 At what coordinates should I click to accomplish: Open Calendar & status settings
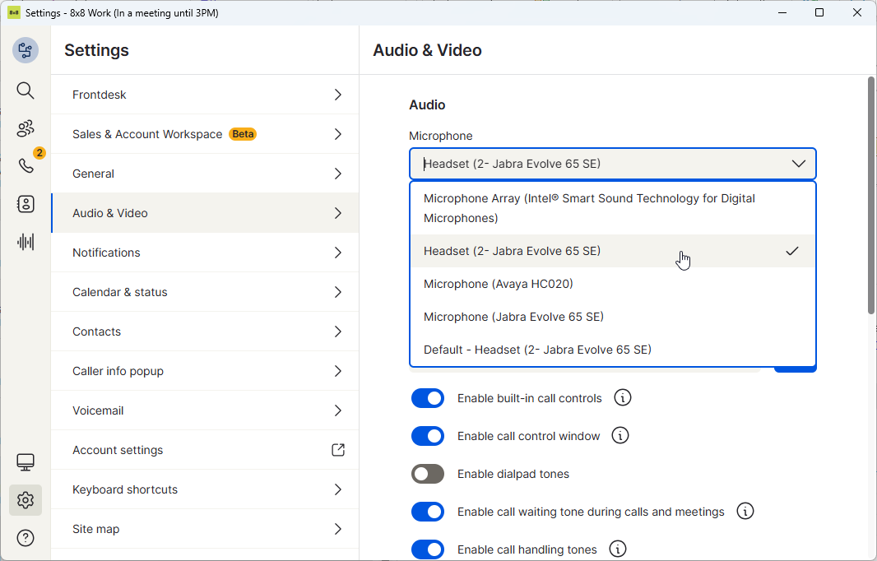(205, 292)
